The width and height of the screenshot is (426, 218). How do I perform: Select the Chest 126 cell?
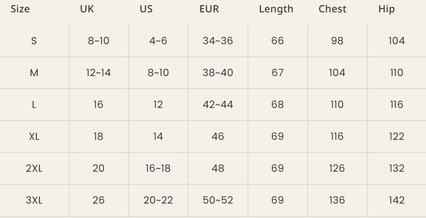click(337, 168)
